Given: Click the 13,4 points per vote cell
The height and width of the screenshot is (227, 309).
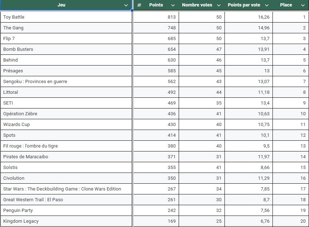Looking at the screenshot, I should coord(249,103).
